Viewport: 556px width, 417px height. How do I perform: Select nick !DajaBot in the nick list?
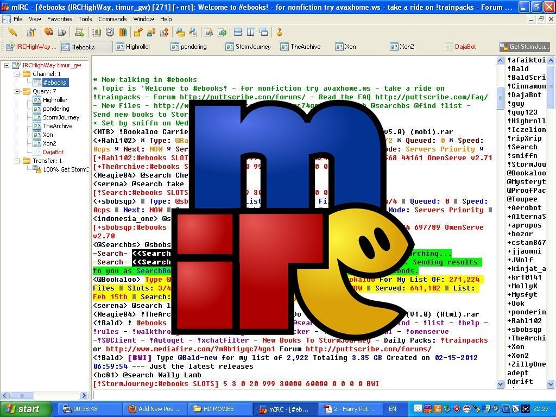[x=525, y=95]
